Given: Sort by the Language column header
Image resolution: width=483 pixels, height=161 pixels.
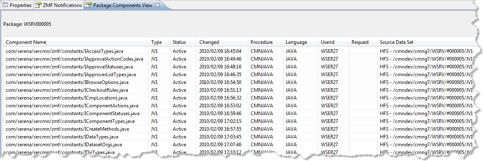Looking at the screenshot, I should (x=300, y=42).
